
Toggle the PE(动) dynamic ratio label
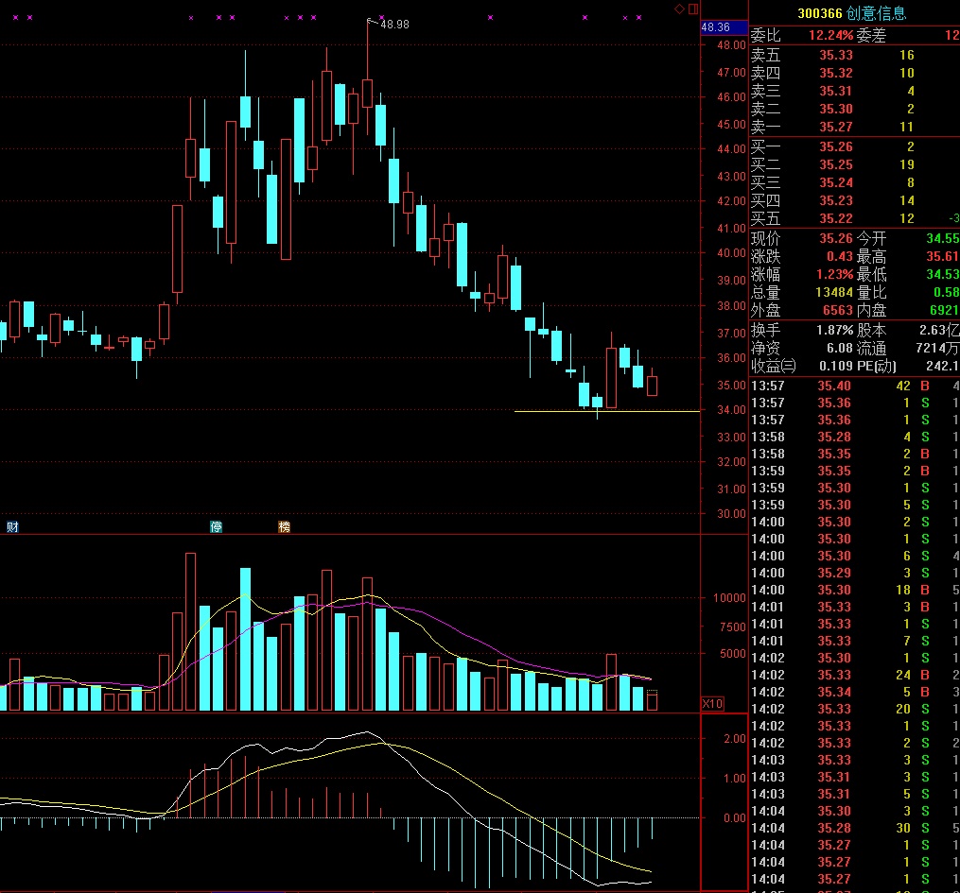coord(877,366)
